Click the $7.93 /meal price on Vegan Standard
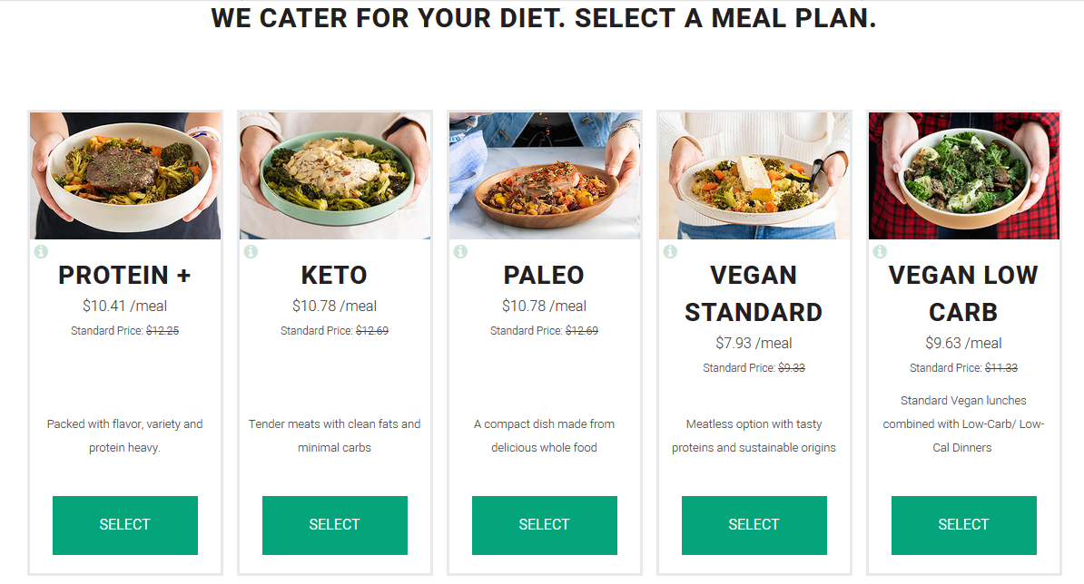 (754, 343)
